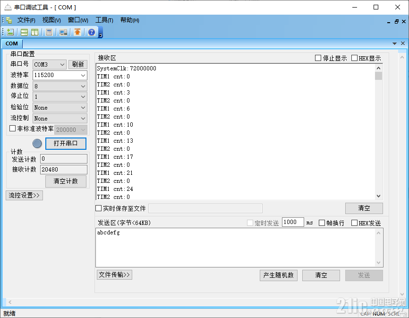Expand the 数据位 dropdown
Viewport: 409px width, 318px height.
click(x=60, y=86)
